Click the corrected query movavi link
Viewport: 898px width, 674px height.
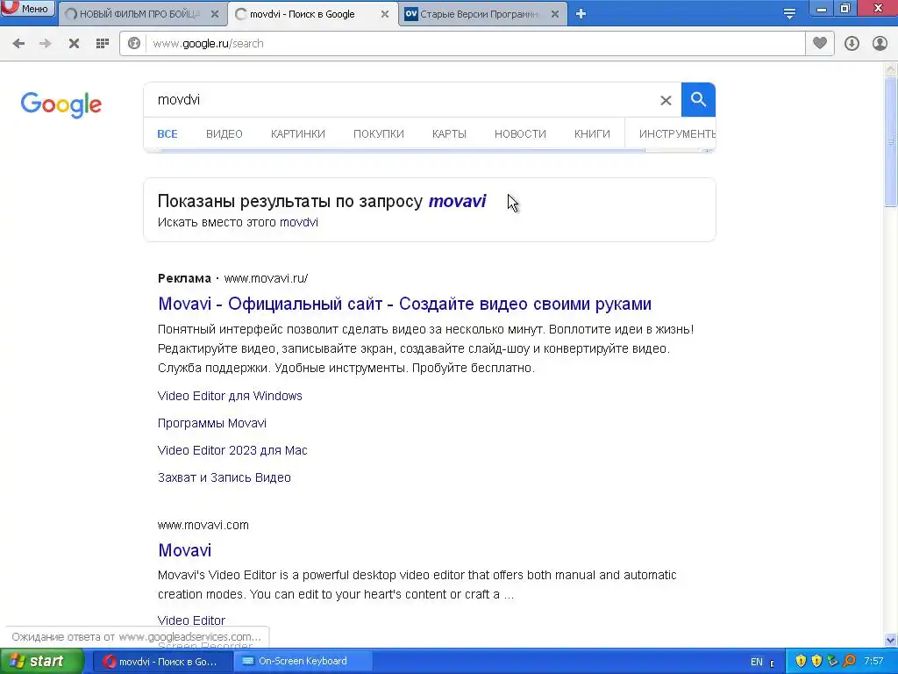pos(457,201)
